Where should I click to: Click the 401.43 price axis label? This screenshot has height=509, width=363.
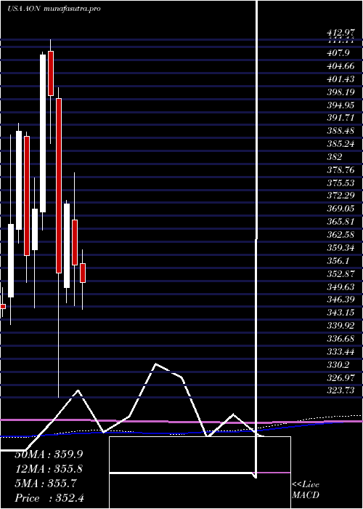(x=341, y=79)
